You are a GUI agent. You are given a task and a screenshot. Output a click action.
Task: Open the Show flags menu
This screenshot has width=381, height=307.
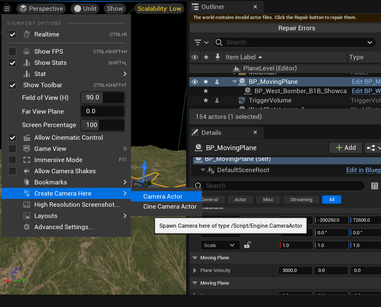pyautogui.click(x=115, y=9)
